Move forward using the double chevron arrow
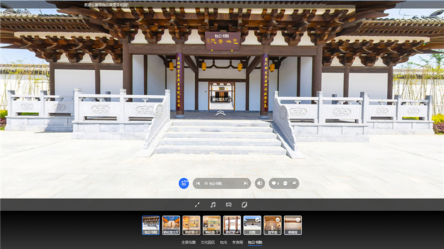444x249 pixels. pos(221,113)
